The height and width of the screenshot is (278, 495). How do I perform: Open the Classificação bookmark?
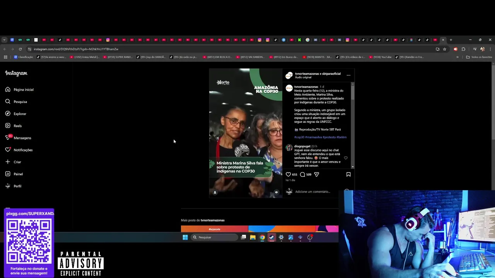23,57
